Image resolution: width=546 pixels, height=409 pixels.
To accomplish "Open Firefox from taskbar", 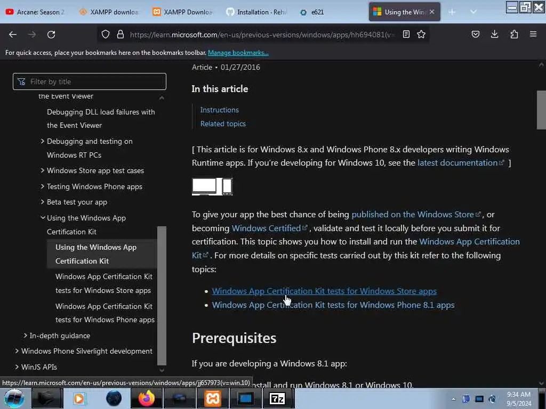I will tap(146, 398).
